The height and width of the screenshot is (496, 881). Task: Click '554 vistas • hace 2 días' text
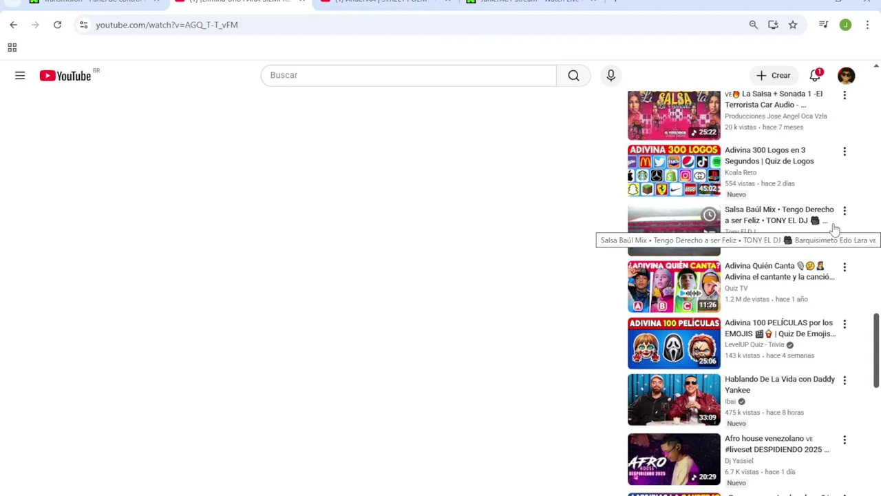[x=760, y=184]
